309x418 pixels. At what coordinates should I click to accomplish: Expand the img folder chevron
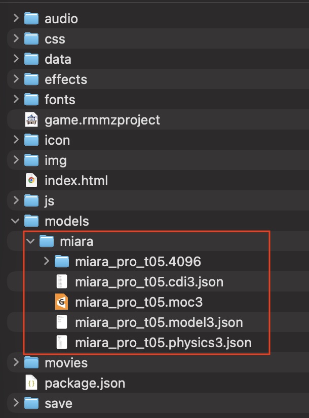click(16, 160)
